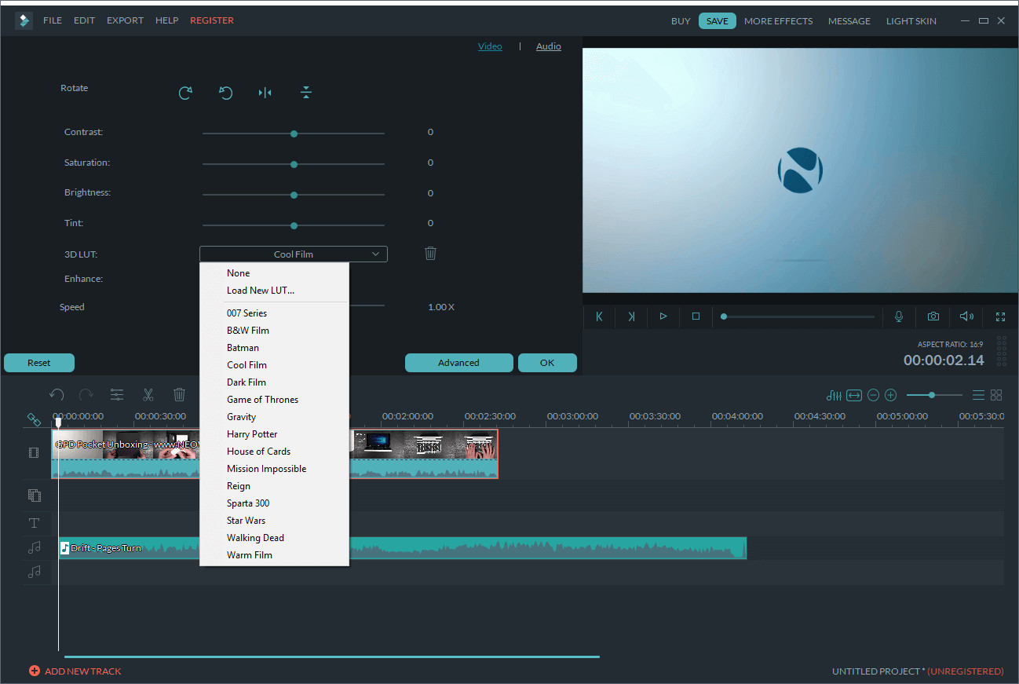Toggle preview volume speaker icon
This screenshot has height=684, width=1019.
[966, 316]
